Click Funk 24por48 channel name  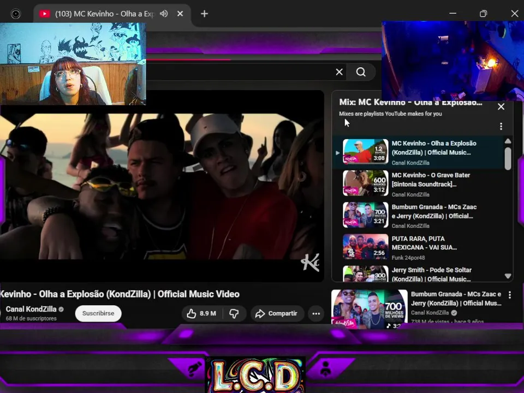click(x=408, y=258)
